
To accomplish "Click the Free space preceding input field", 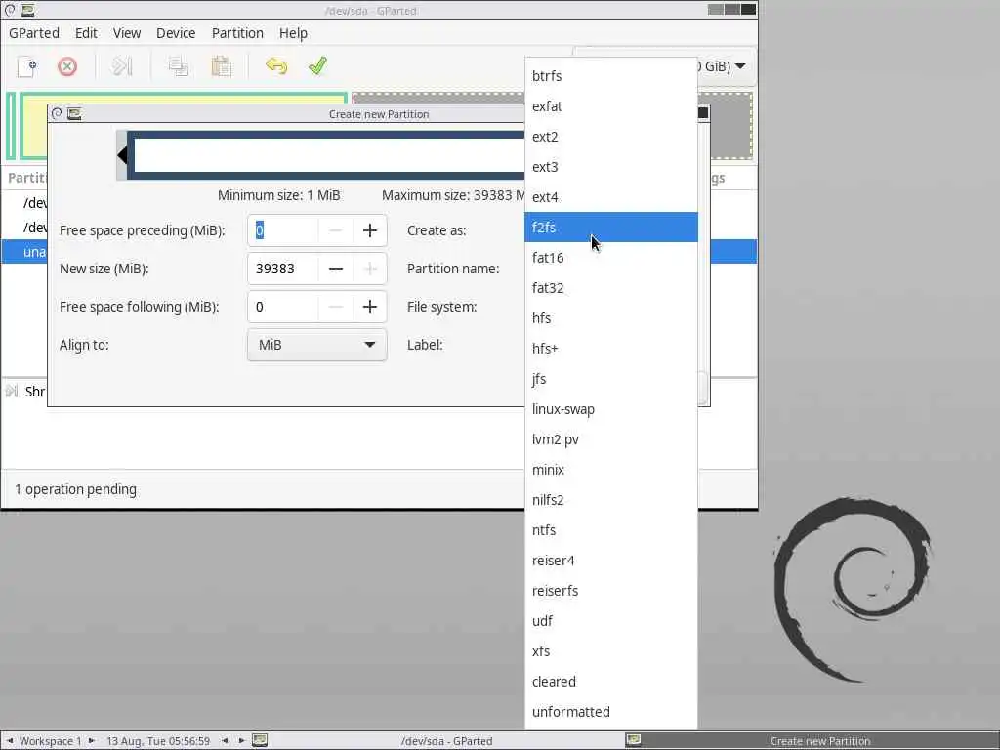I will coord(283,230).
